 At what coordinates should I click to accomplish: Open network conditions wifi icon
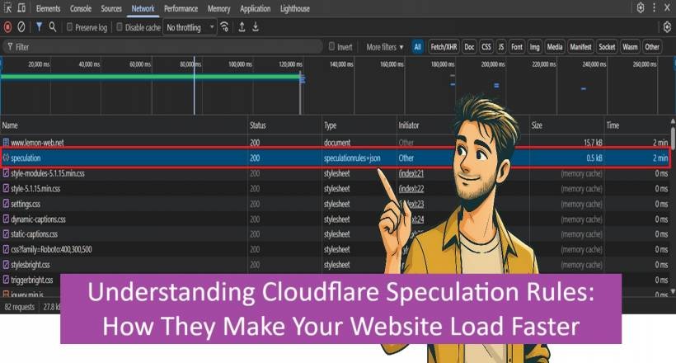tap(224, 27)
